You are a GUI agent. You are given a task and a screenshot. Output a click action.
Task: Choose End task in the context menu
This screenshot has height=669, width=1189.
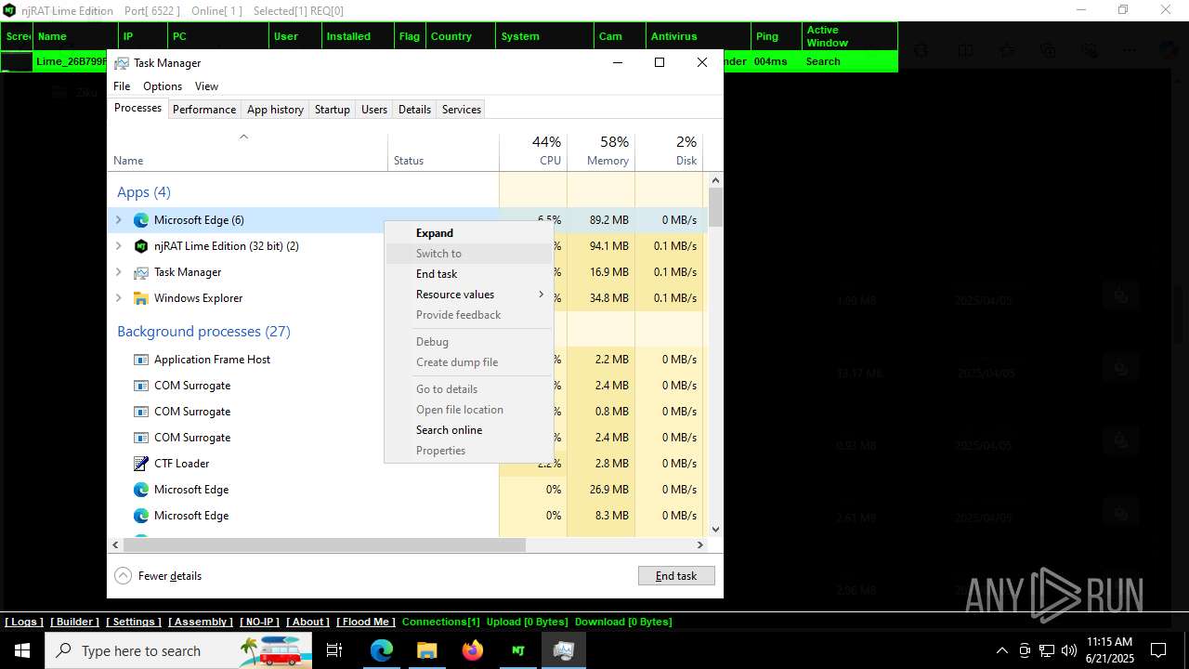(x=469, y=274)
